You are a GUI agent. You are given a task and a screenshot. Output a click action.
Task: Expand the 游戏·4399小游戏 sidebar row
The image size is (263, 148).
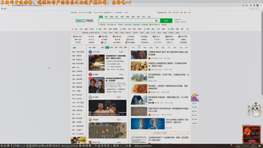click(x=78, y=52)
